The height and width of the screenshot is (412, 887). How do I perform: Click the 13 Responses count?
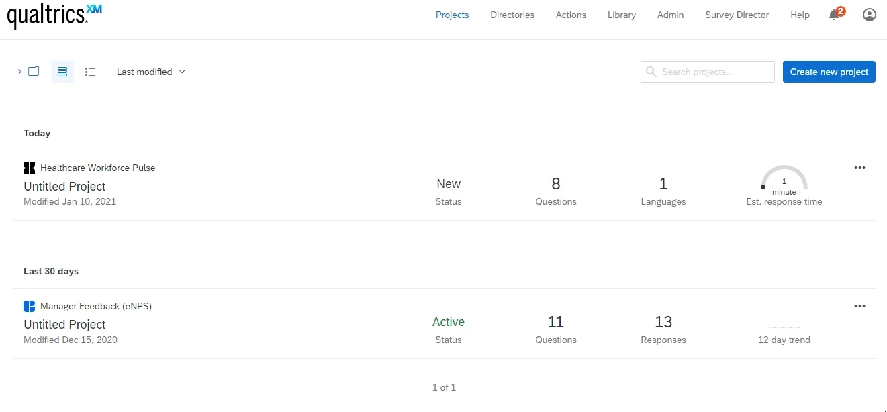click(x=663, y=322)
